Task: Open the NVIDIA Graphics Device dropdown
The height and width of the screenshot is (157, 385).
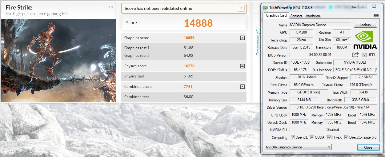Action: 298,147
